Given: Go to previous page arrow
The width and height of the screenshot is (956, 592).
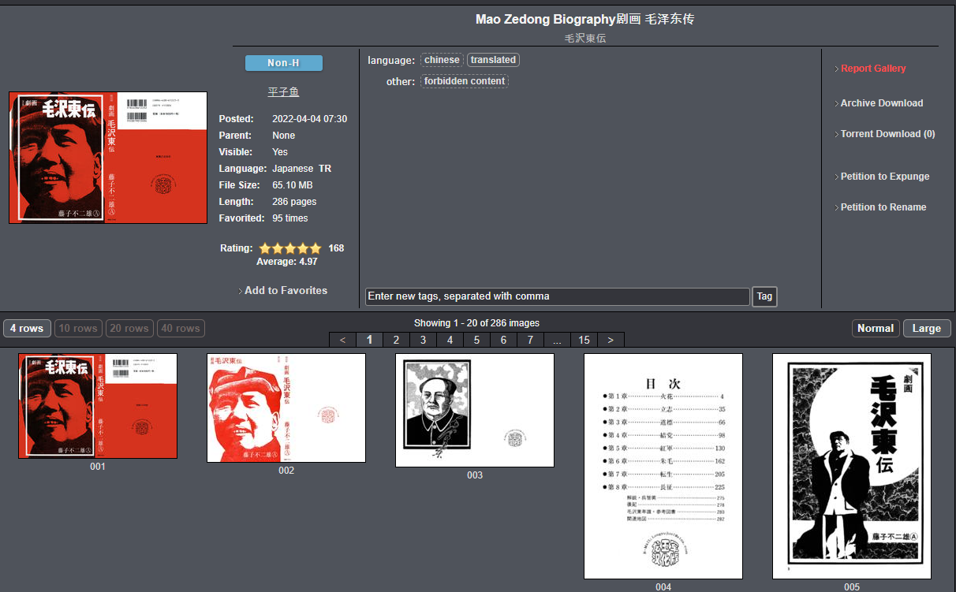Looking at the screenshot, I should click(342, 340).
